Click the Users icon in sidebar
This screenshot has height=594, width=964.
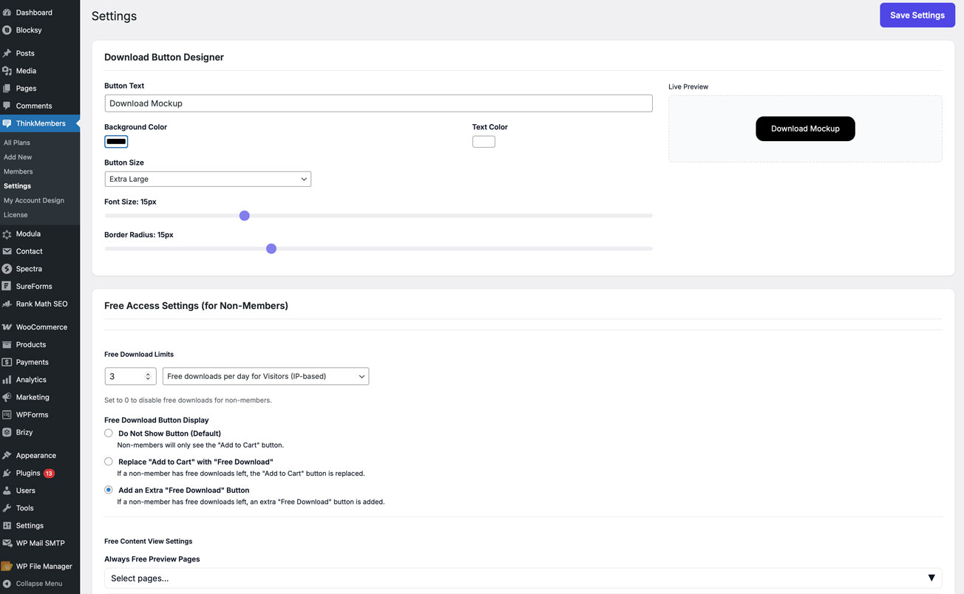pyautogui.click(x=7, y=491)
